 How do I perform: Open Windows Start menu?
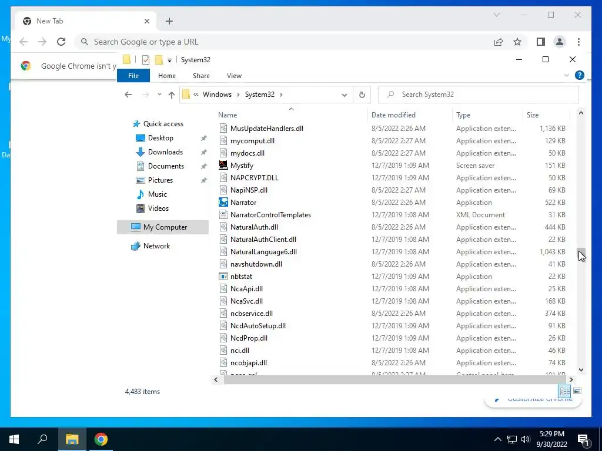click(x=14, y=439)
